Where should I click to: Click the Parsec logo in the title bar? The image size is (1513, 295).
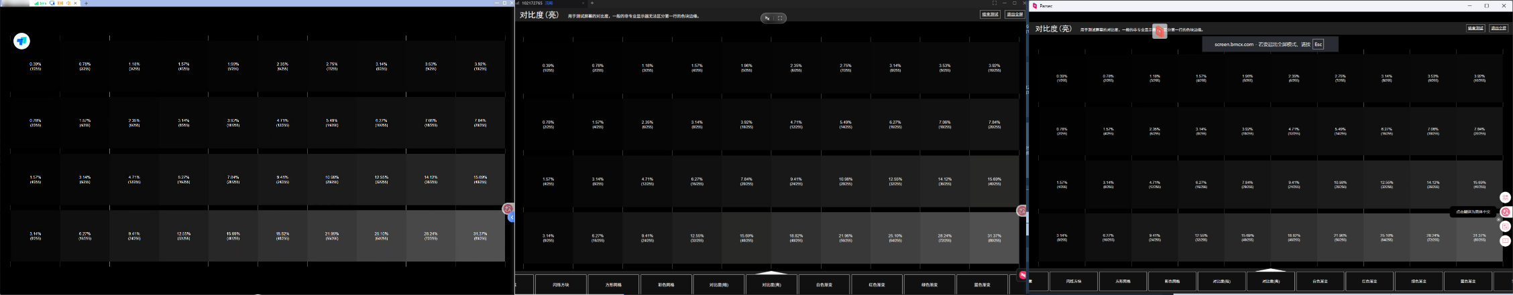(1035, 5)
